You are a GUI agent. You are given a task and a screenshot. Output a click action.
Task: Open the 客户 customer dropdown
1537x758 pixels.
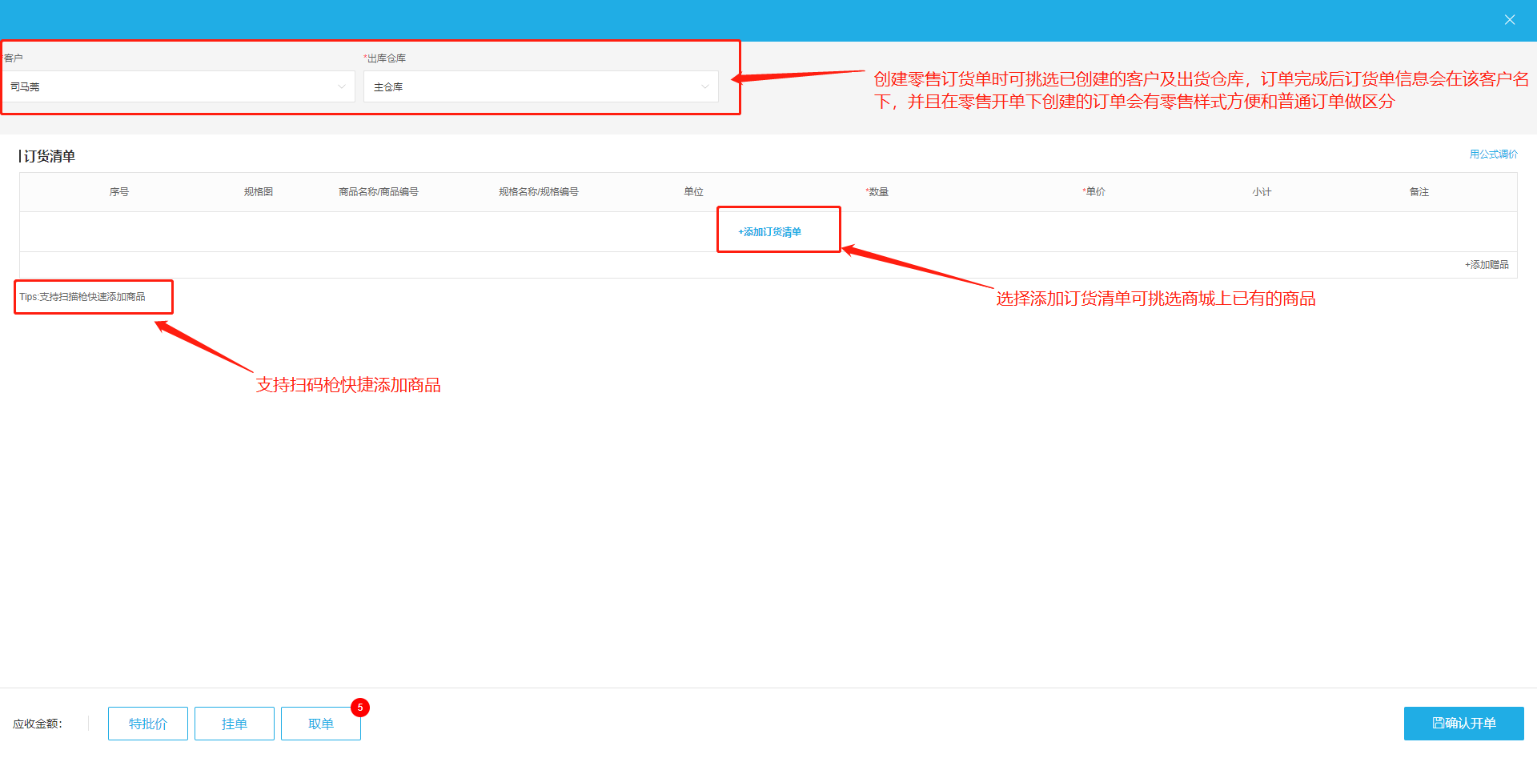click(x=342, y=86)
